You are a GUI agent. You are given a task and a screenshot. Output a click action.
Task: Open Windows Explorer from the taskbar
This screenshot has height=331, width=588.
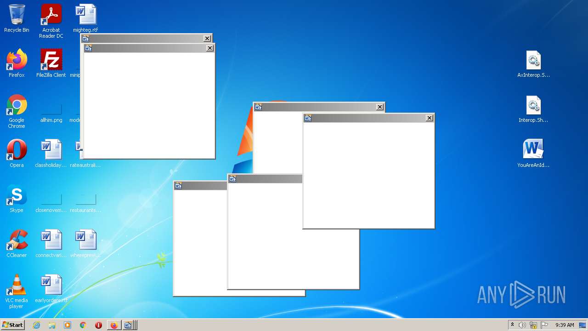click(x=52, y=325)
